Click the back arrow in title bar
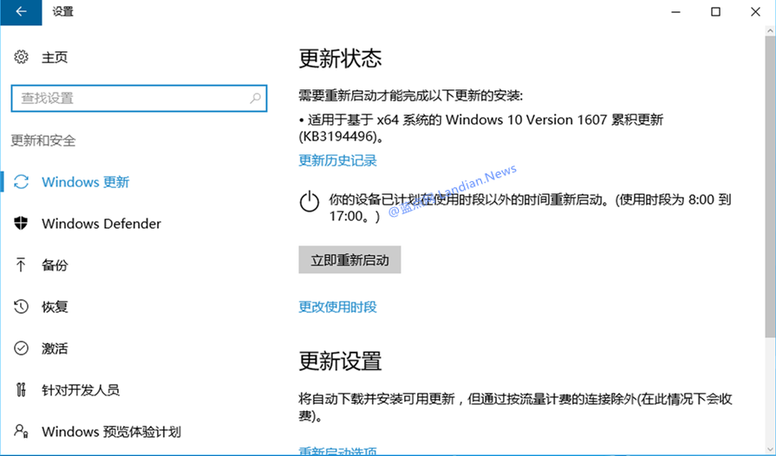 tap(21, 12)
